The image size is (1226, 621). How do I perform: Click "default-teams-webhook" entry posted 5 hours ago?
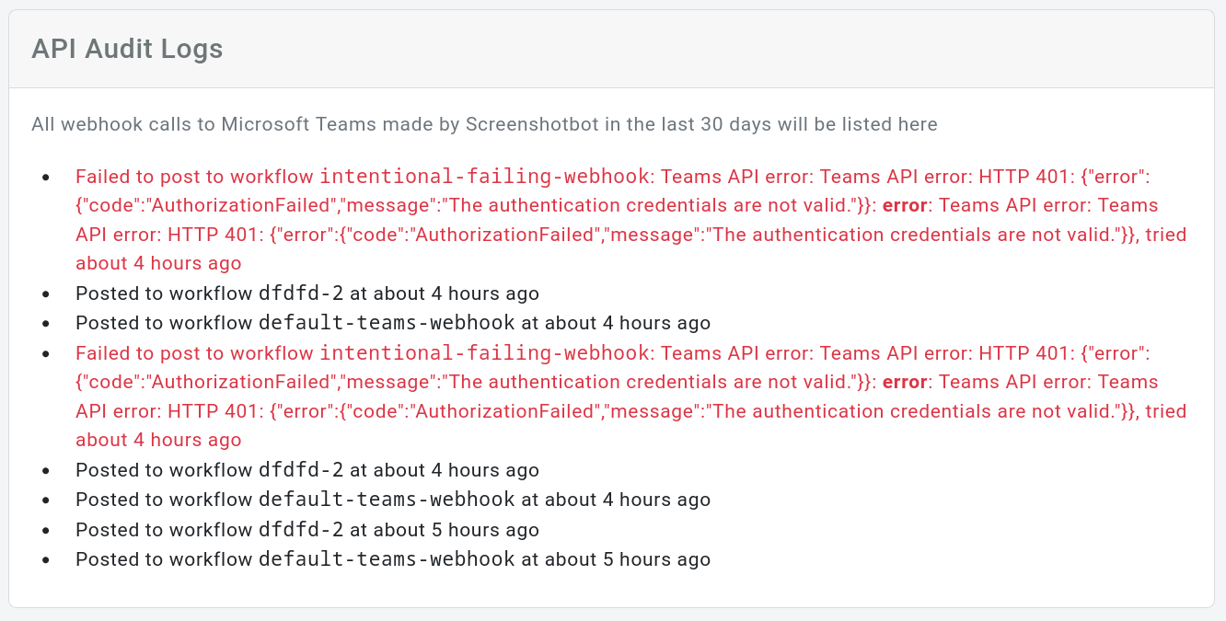coord(387,559)
